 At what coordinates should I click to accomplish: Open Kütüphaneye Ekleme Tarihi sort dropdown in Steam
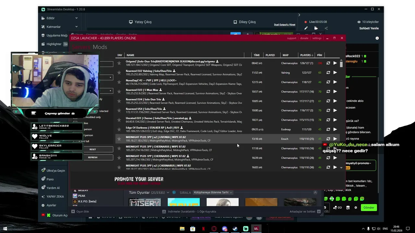pyautogui.click(x=213, y=193)
